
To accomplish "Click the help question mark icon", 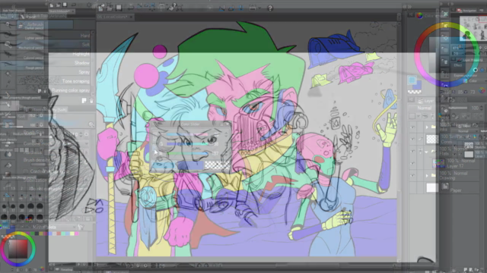I will [x=270, y=8].
